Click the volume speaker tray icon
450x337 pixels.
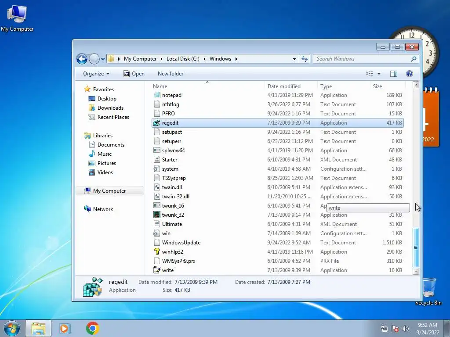pyautogui.click(x=405, y=329)
